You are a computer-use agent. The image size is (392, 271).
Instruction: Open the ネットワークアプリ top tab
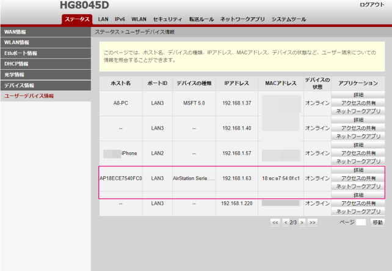pyautogui.click(x=242, y=20)
